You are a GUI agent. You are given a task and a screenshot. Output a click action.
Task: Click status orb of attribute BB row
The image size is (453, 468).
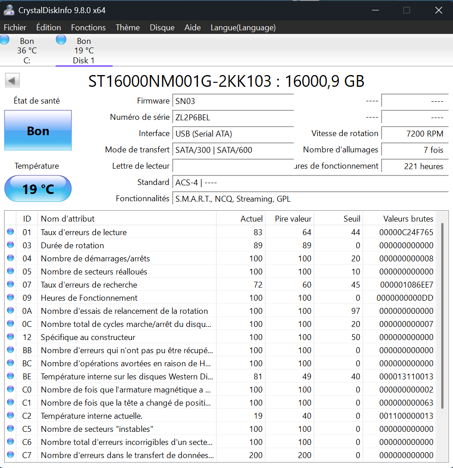point(10,350)
